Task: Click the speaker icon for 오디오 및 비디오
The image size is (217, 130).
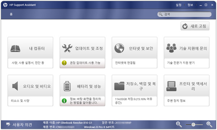Action: tap(15, 86)
